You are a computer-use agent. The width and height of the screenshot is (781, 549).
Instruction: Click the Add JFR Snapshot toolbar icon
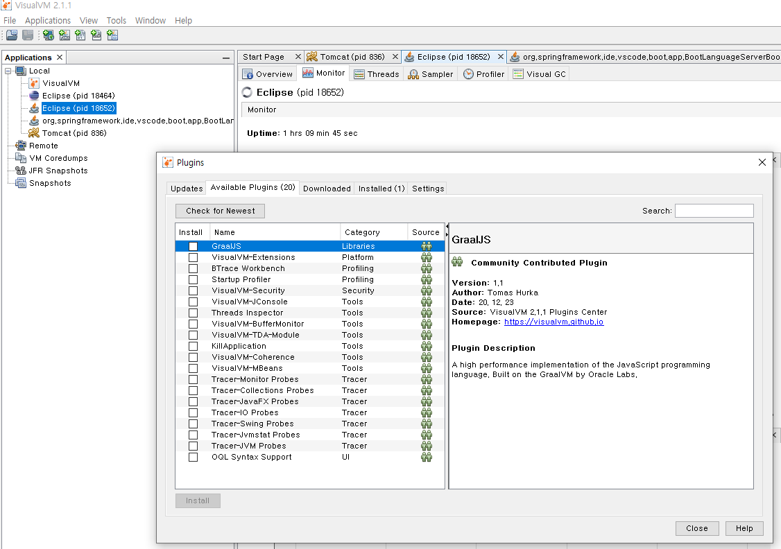[96, 35]
